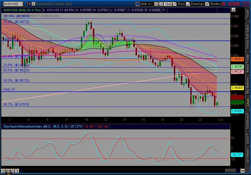
Task: Click the -16.3971 value in the study header
Action: pos(90,127)
